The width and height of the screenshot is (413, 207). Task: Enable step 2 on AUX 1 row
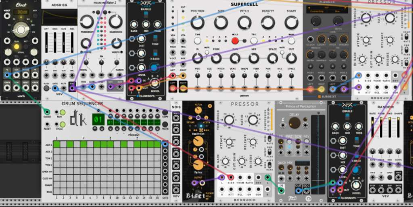coord(63,144)
